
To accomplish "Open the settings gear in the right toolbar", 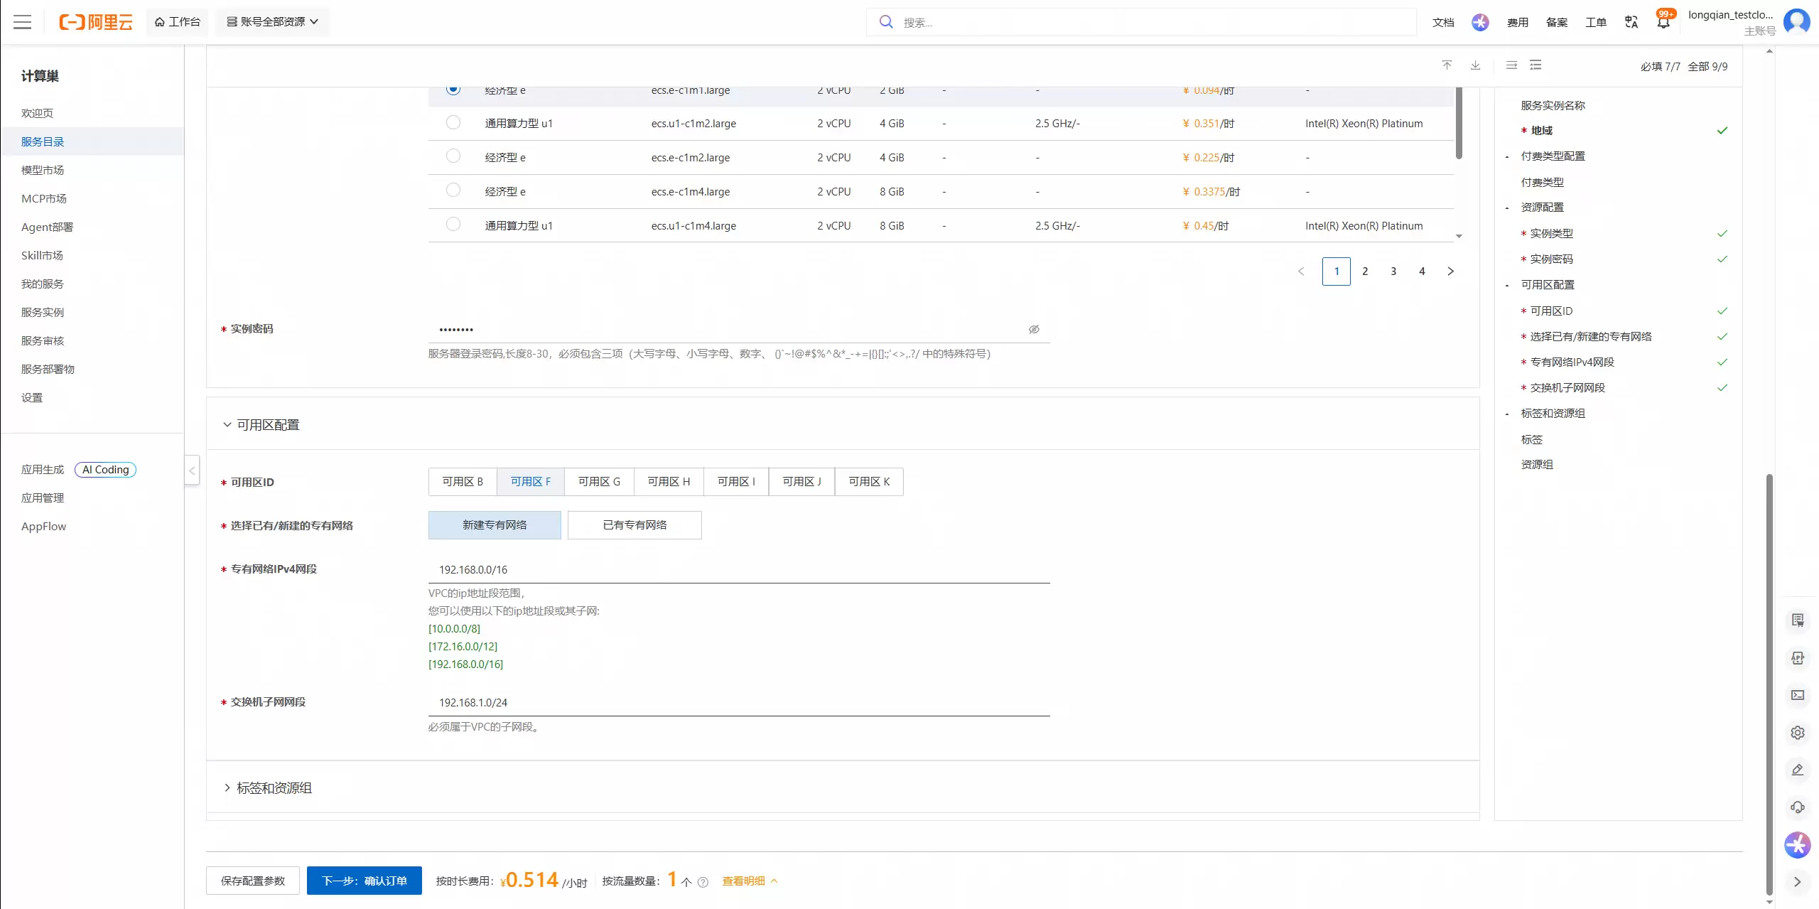I will pos(1798,733).
